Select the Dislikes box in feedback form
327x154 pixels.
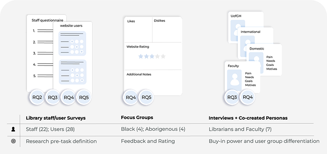pyautogui.click(x=167, y=30)
